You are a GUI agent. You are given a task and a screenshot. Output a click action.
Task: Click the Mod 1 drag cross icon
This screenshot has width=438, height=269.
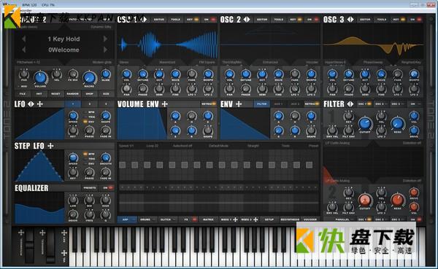[235, 219]
